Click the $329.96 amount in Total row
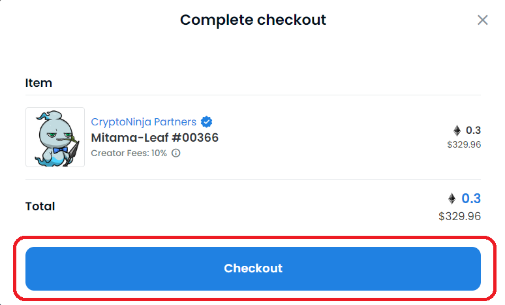505x305 pixels. 459,216
